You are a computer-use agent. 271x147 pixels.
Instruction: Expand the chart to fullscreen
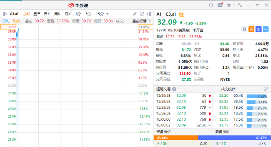pos(142,14)
